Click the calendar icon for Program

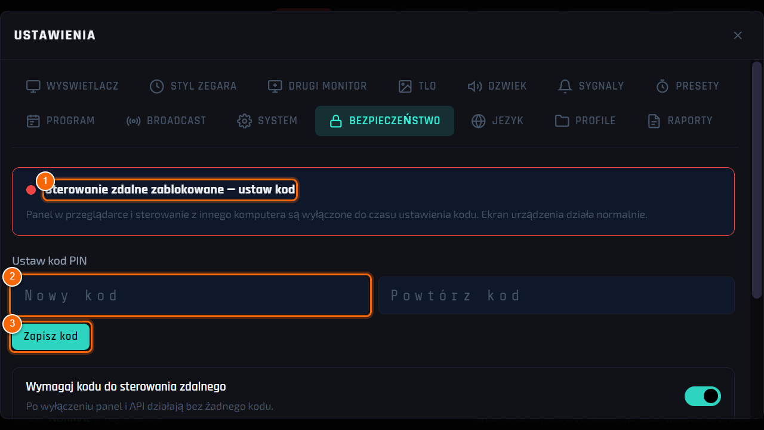[33, 121]
